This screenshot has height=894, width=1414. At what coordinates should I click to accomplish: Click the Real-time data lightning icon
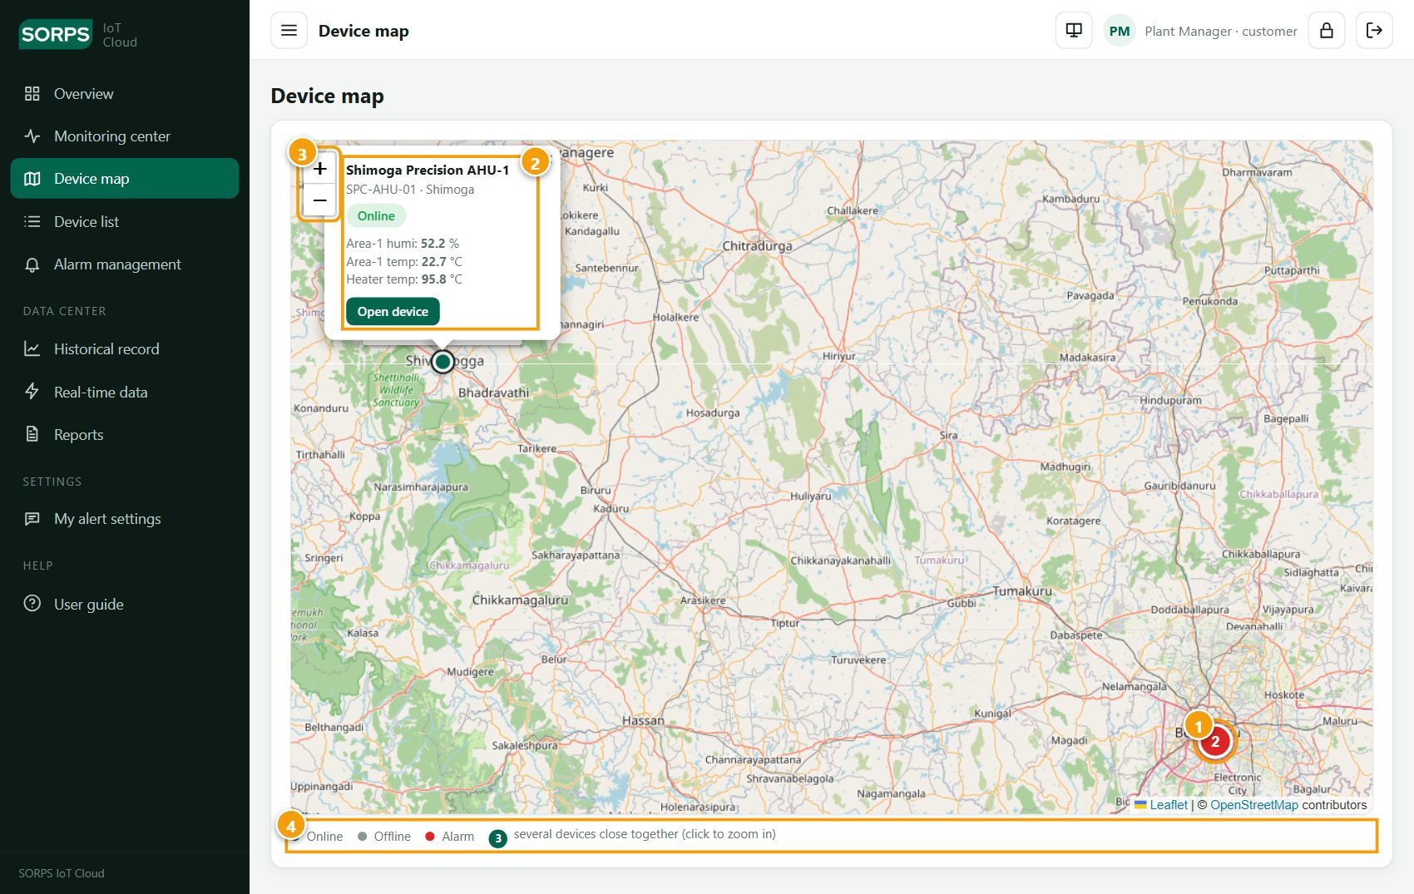coord(32,392)
